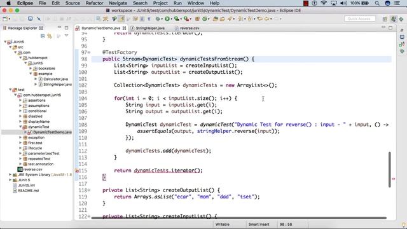This screenshot has width=407, height=229.
Task: Toggle Mark Occurrences highlighter button
Action: tap(121, 18)
